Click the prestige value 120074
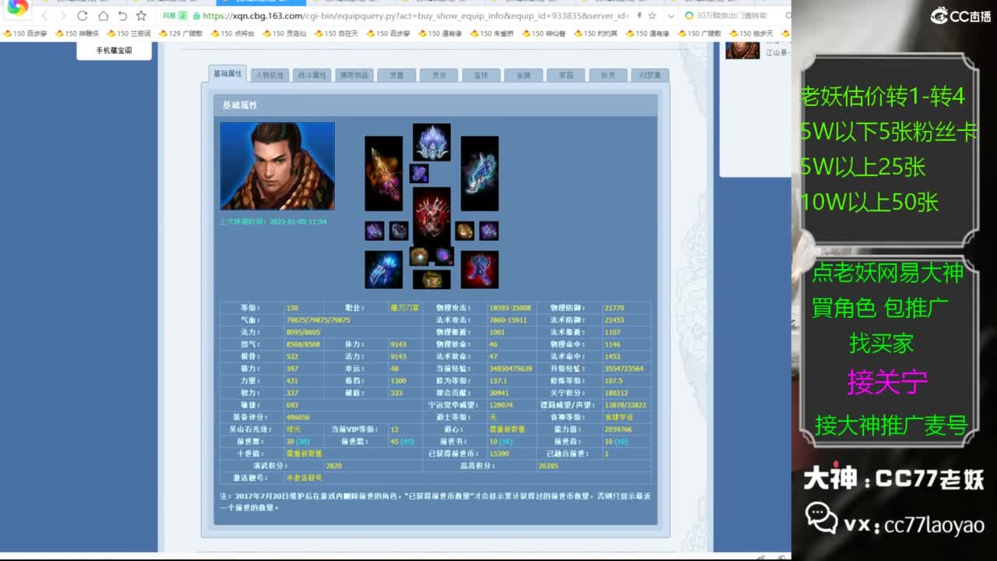The width and height of the screenshot is (997, 561). [501, 405]
